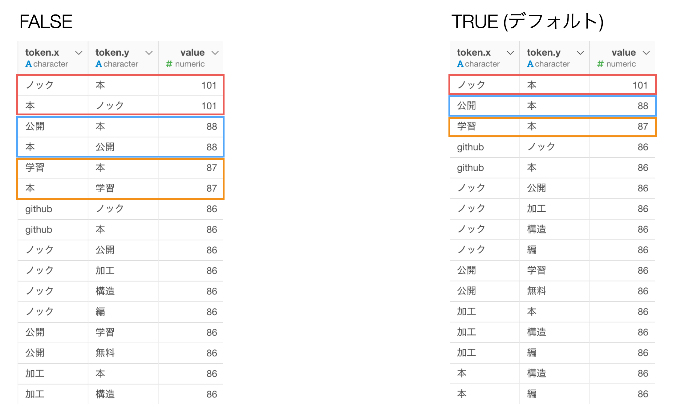Click numeric hash icon in FALSE table
The height and width of the screenshot is (411, 685).
pyautogui.click(x=169, y=64)
